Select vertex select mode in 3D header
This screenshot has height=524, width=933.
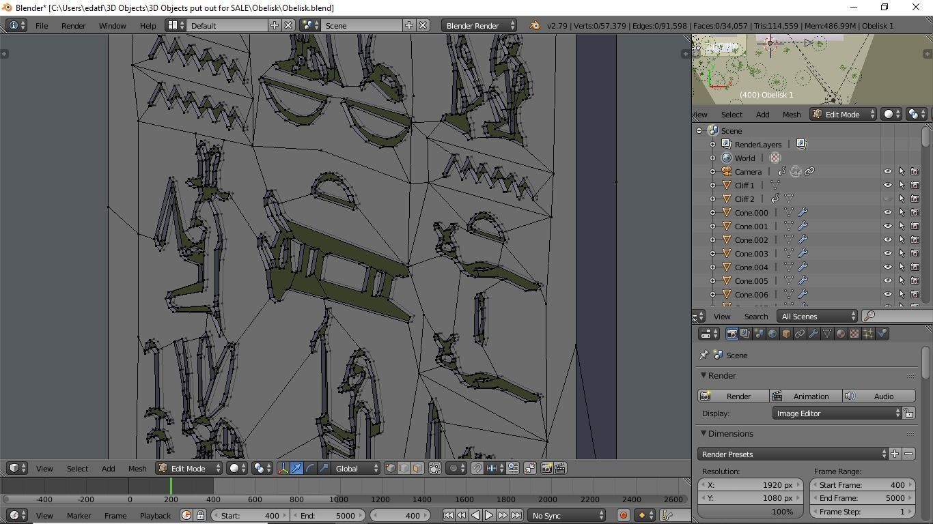(x=390, y=468)
